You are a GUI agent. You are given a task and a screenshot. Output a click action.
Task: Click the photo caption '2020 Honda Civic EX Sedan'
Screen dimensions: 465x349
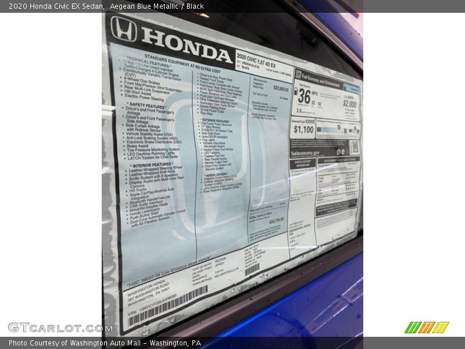click(x=56, y=6)
